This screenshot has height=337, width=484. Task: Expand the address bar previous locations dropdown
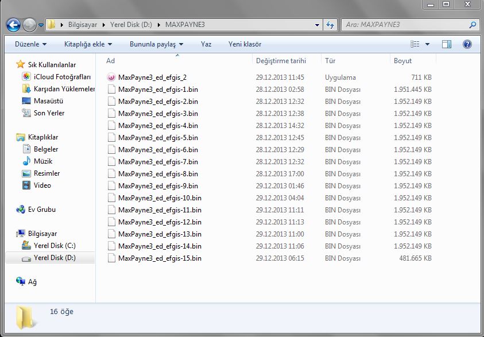(317, 25)
